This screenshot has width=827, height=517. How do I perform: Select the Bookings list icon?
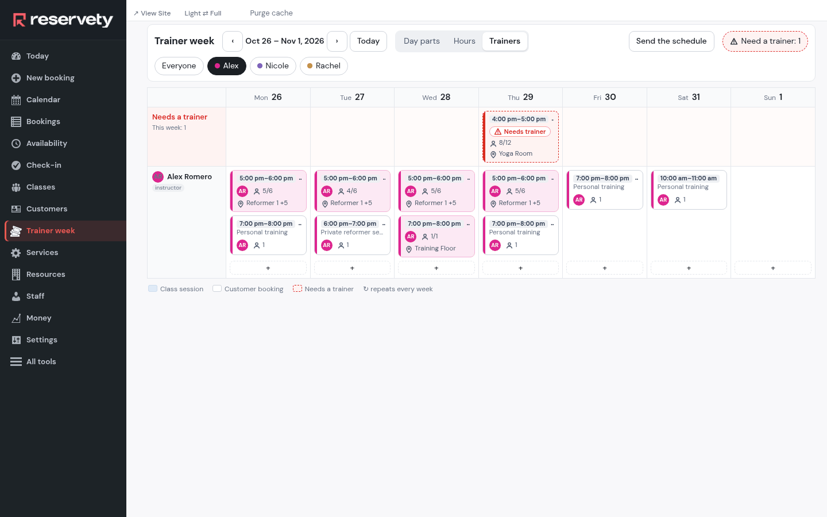16,122
